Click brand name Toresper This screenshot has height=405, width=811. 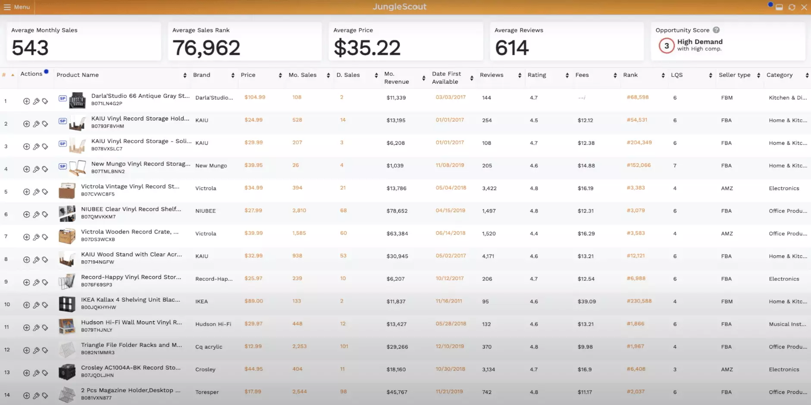(x=207, y=392)
